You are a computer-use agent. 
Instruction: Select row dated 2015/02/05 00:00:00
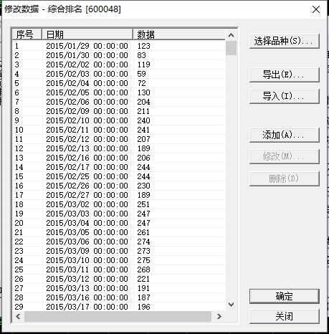click(119, 92)
